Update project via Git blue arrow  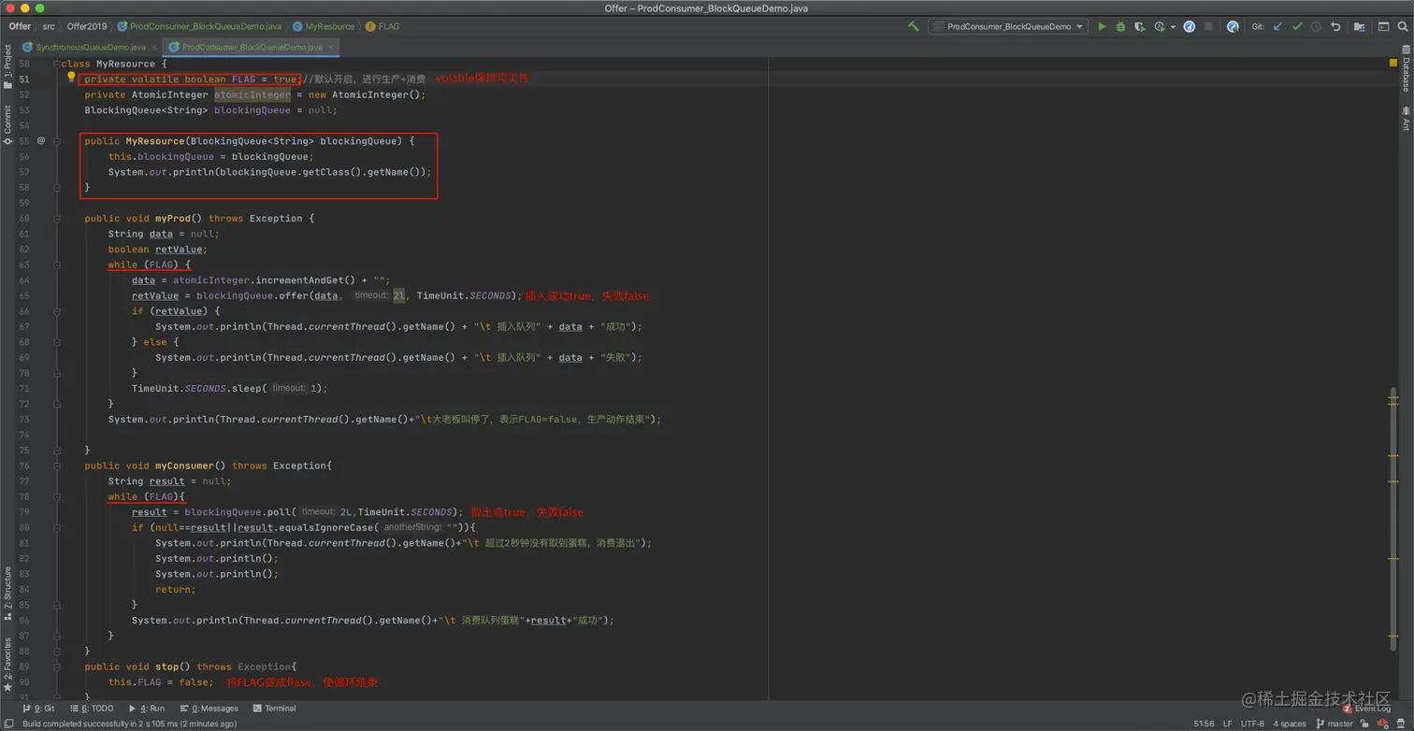click(1277, 27)
